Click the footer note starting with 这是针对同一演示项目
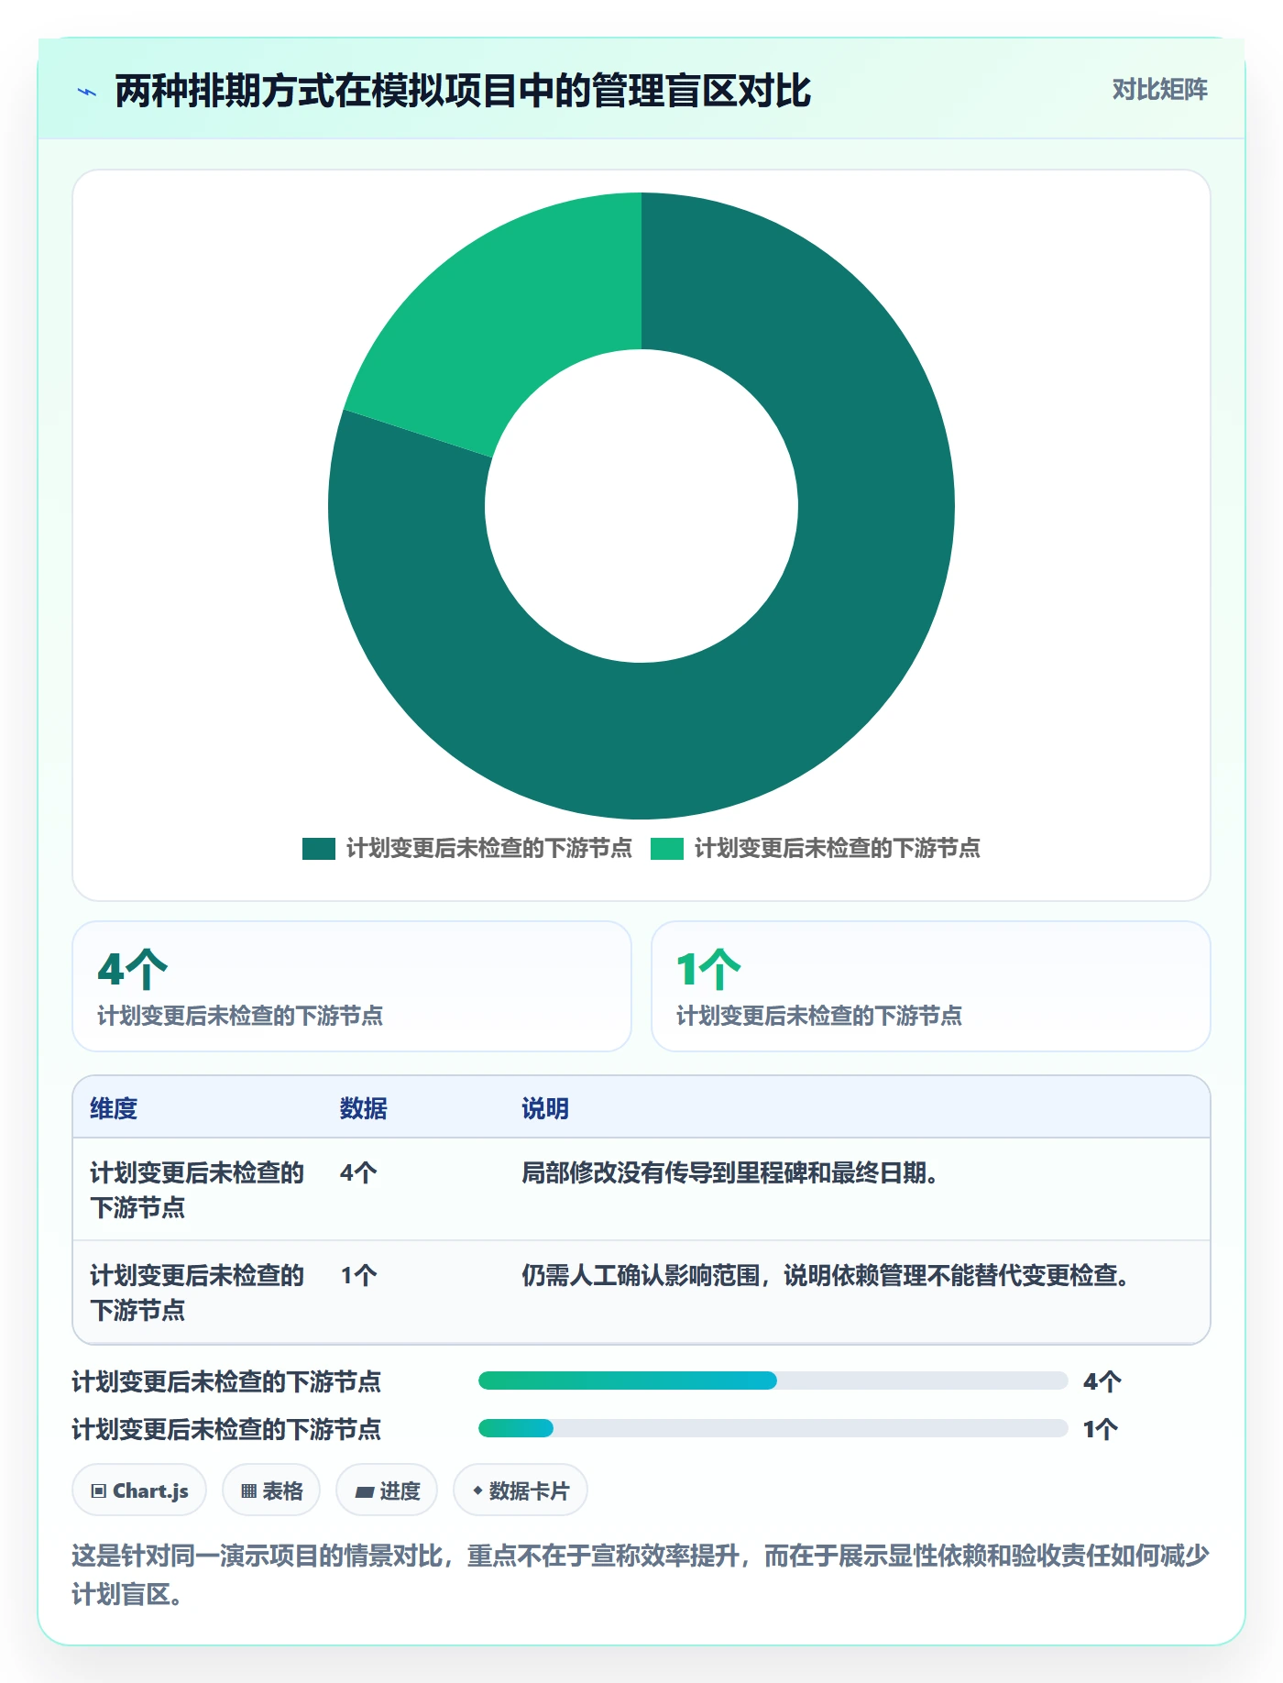1283x1683 pixels. (x=641, y=1575)
